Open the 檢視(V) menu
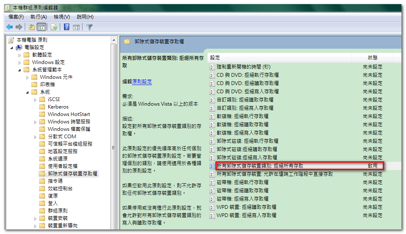This screenshot has width=406, height=234. [61, 17]
